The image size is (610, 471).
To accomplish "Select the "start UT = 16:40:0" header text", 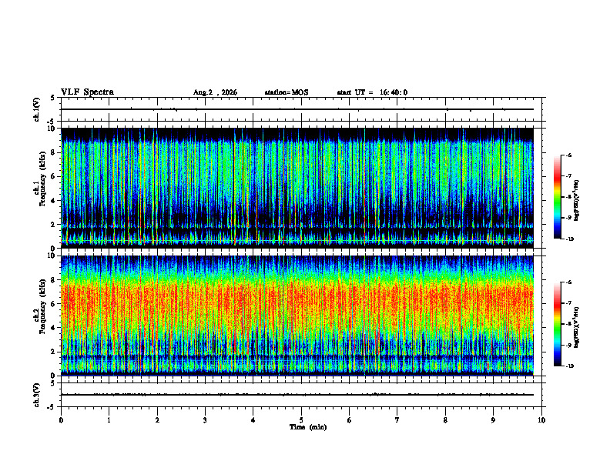I will [372, 92].
